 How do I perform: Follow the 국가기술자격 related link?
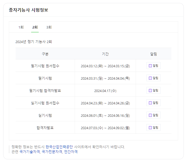(30, 152)
